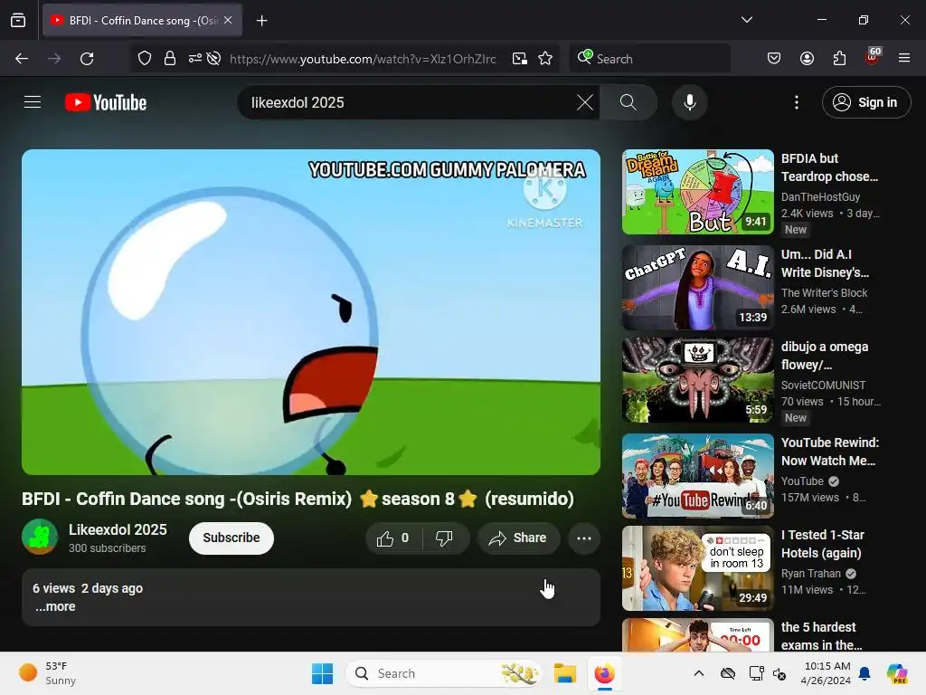Screen dimensions: 926x695
Task: Click the YouTube magnifier search button
Action: (628, 102)
